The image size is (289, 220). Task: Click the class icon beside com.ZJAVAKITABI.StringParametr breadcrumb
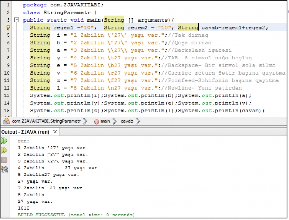(7, 121)
